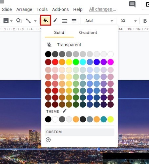
Task: Pick the lime yellow theme swatch
Action: [111, 119]
